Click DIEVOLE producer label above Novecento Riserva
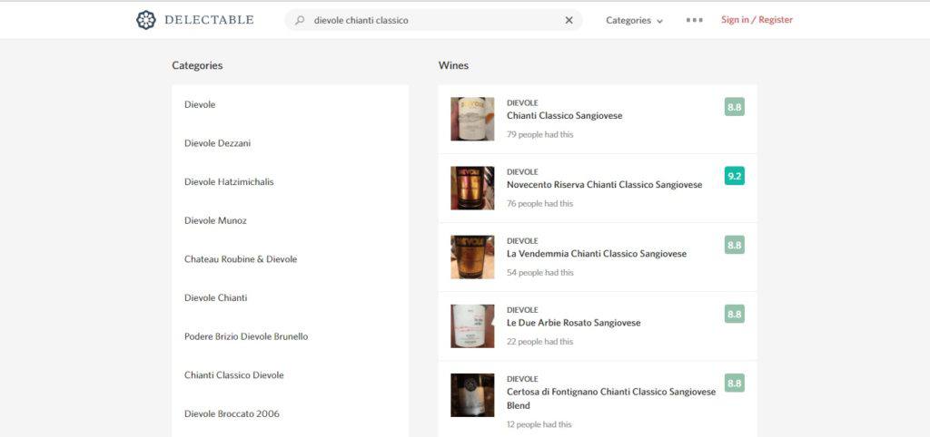 pos(522,171)
